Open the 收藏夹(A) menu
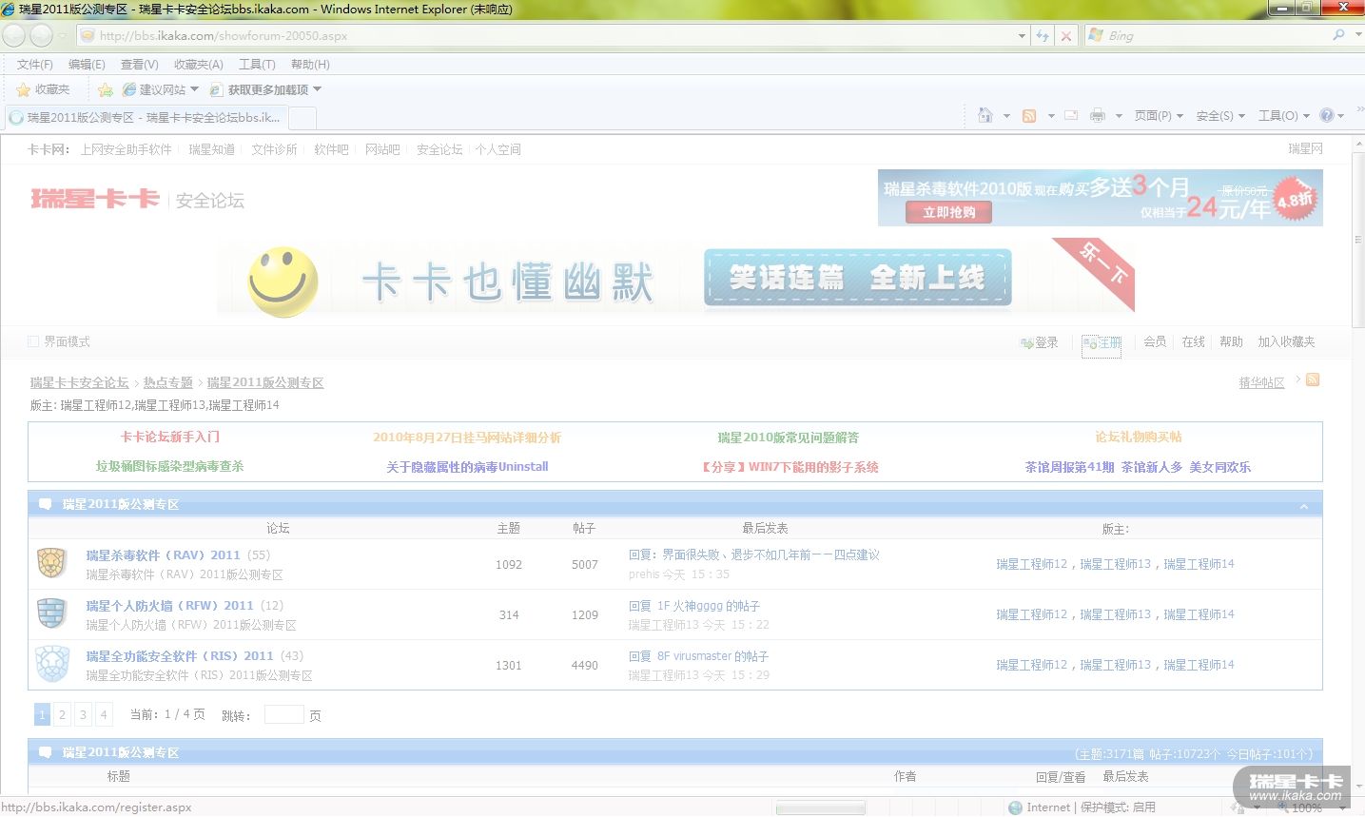 pos(199,65)
